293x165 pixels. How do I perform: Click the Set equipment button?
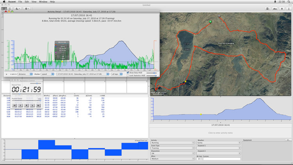click(x=288, y=140)
